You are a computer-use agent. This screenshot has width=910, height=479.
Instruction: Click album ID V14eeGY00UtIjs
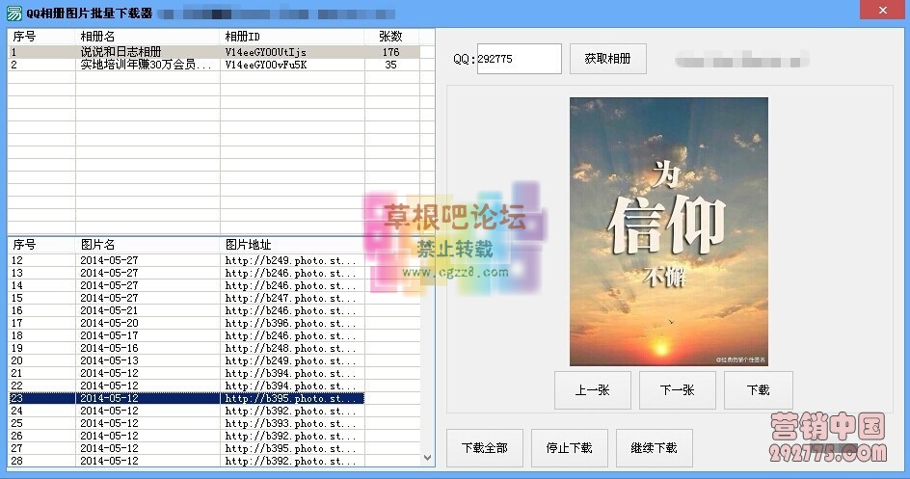point(266,52)
